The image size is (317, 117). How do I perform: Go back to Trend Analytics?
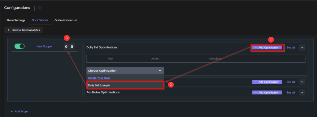pos(24,30)
